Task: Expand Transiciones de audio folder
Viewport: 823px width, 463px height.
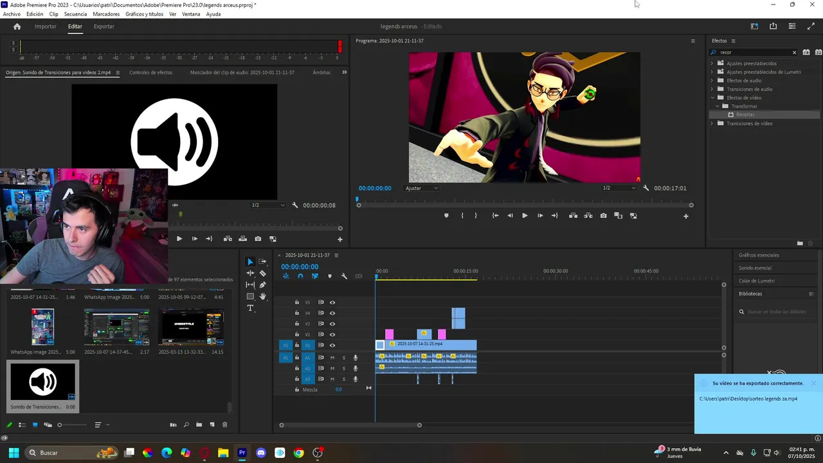Action: [x=712, y=89]
